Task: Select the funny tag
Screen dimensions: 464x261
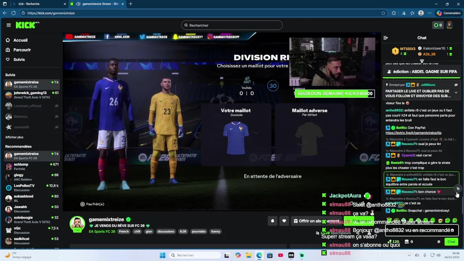Action: [216, 231]
